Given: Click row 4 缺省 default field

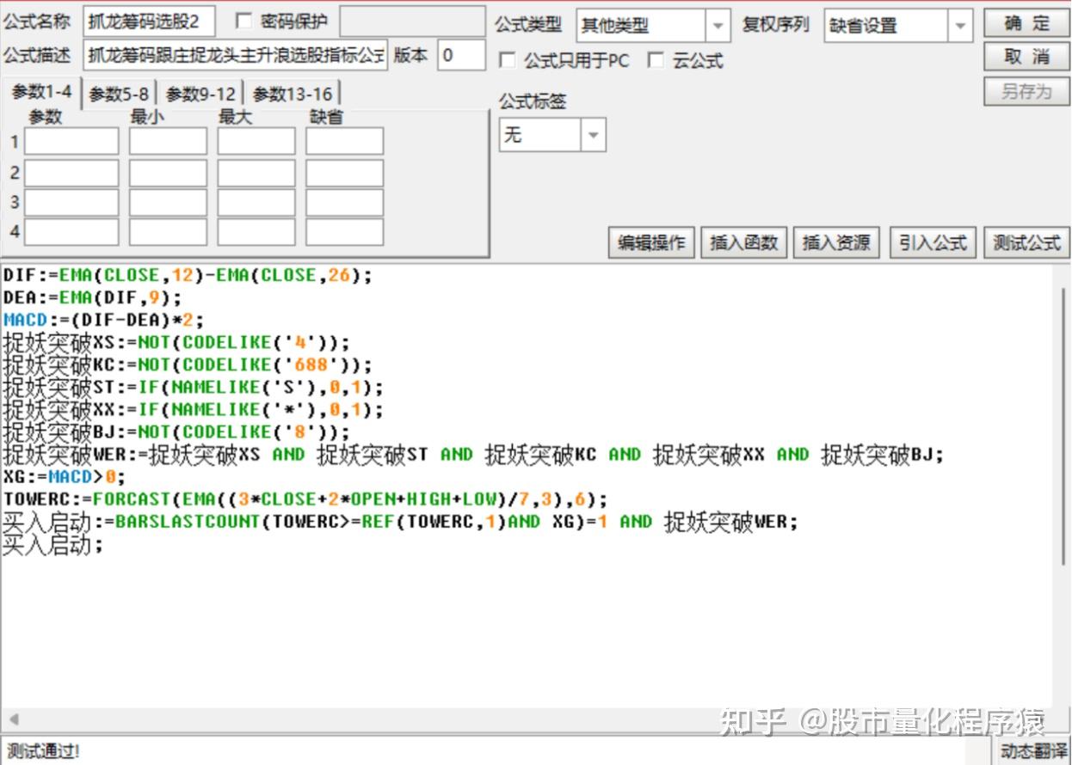Looking at the screenshot, I should 344,231.
